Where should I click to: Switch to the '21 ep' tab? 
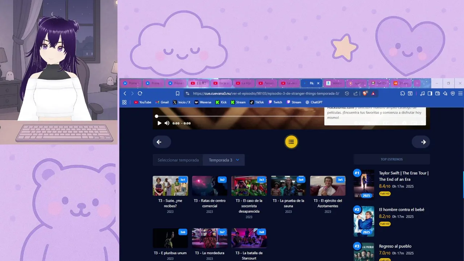click(x=401, y=83)
